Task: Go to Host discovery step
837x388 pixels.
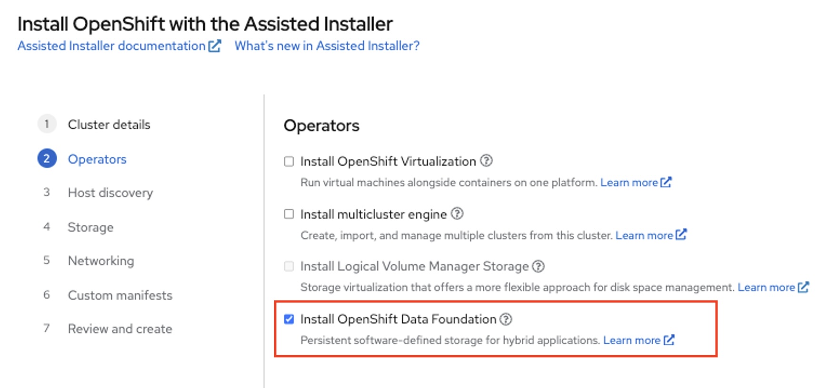Action: coord(110,193)
